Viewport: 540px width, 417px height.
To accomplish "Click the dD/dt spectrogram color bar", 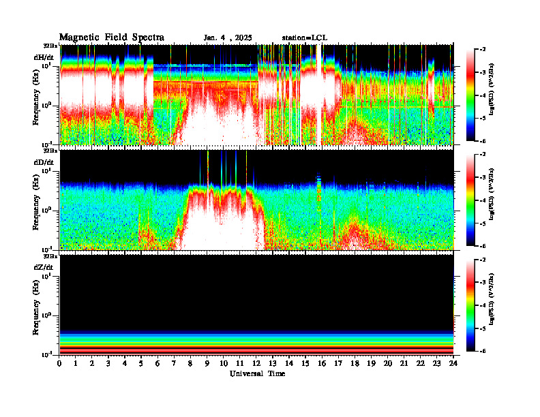I will (x=470, y=200).
